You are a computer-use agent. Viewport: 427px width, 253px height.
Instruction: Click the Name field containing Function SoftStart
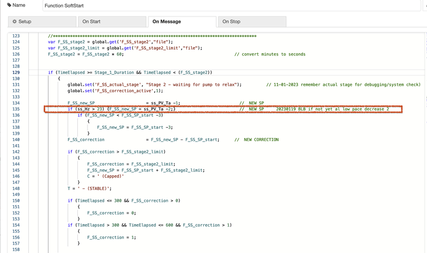coord(232,5)
